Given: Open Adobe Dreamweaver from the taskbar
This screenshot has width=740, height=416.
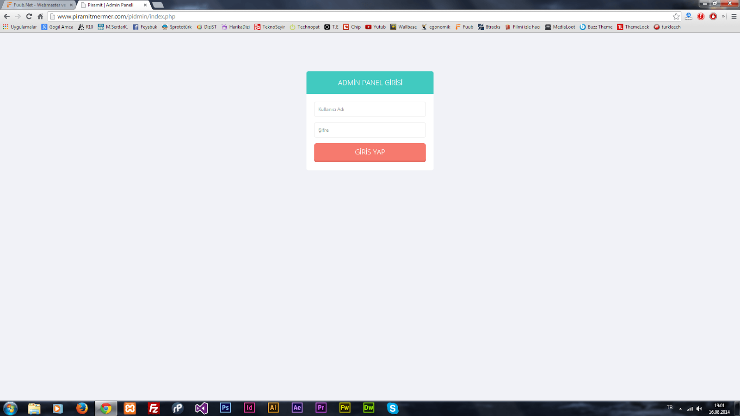Looking at the screenshot, I should (369, 408).
